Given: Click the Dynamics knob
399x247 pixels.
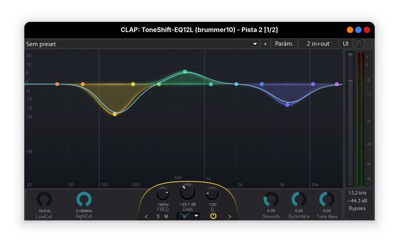Looking at the screenshot, I should [299, 200].
